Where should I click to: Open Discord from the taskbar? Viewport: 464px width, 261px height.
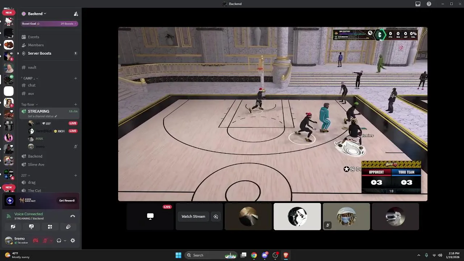pyautogui.click(x=265, y=255)
